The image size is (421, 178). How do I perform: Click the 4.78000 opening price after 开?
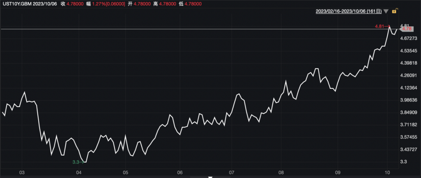142,4
